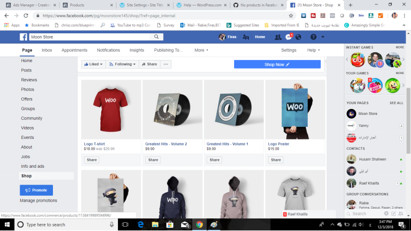Share Greatest Hits - Volume 2 product
The image size is (411, 231).
(153, 160)
